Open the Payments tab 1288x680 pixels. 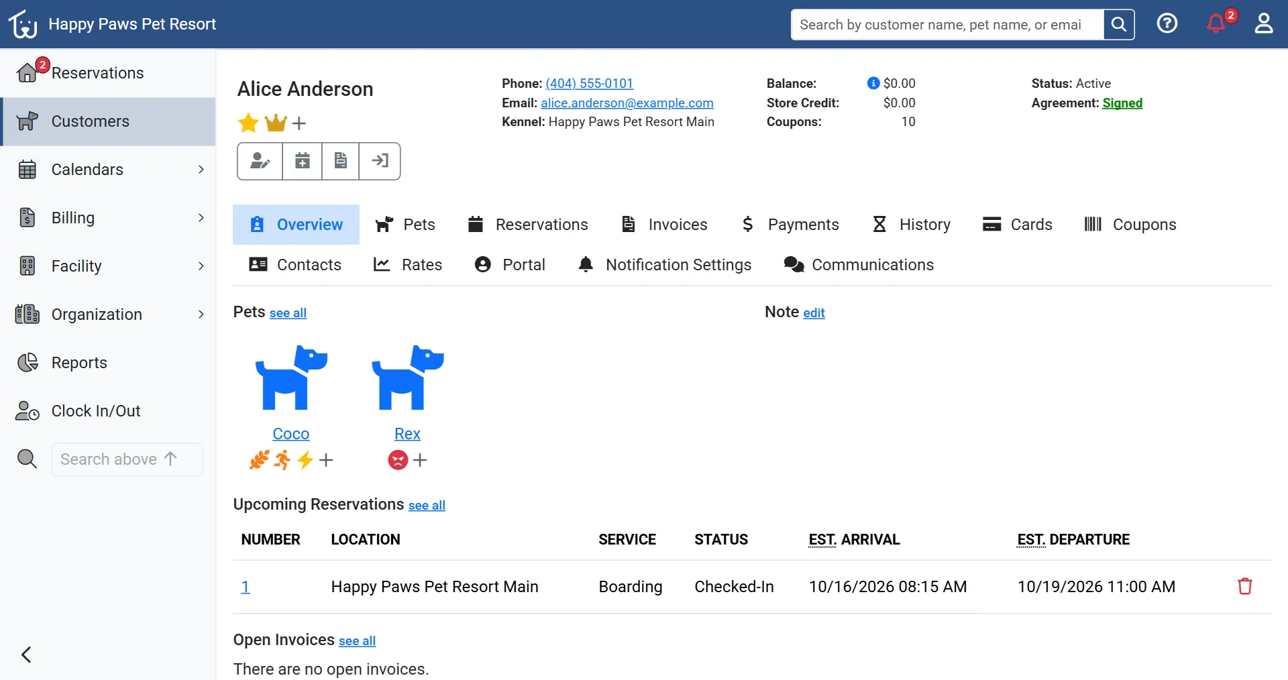pos(790,225)
